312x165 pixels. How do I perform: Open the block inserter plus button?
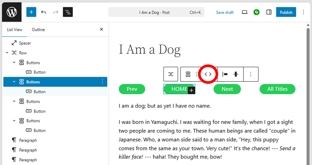click(31, 12)
